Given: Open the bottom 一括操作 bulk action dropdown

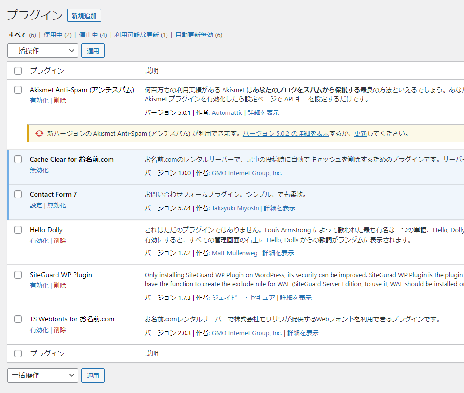Looking at the screenshot, I should (x=43, y=375).
